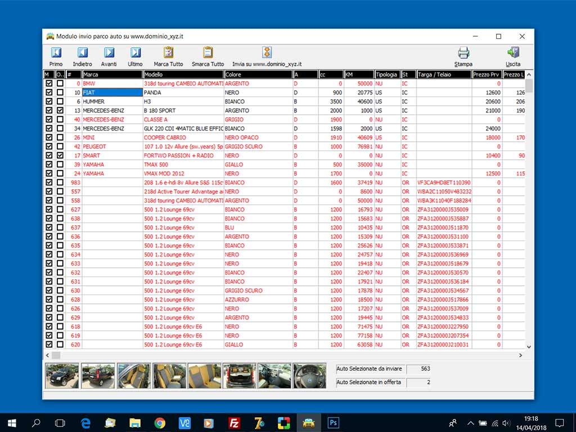Open volume control in system tray
The image size is (576, 432).
point(506,423)
